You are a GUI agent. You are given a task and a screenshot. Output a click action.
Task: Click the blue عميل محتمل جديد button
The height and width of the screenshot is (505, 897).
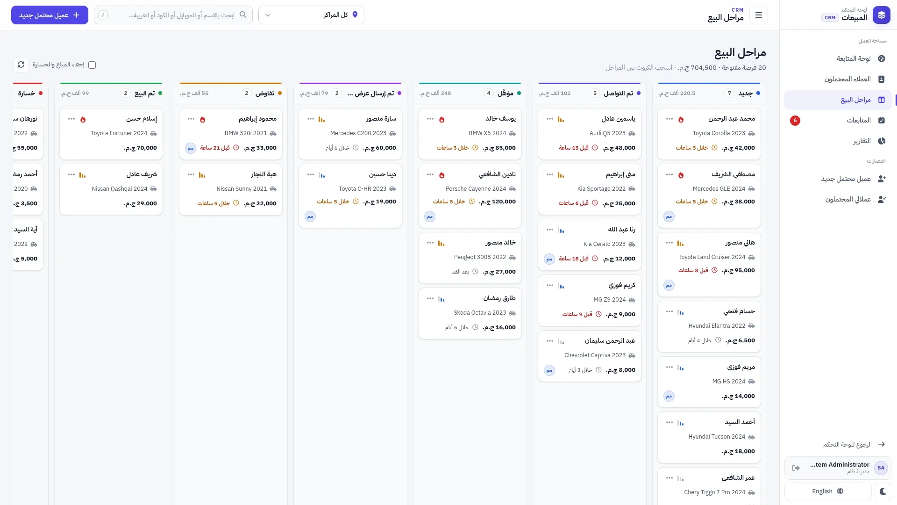point(50,15)
